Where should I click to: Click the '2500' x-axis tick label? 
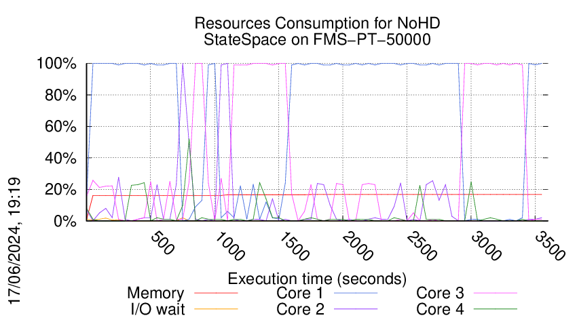[422, 246]
